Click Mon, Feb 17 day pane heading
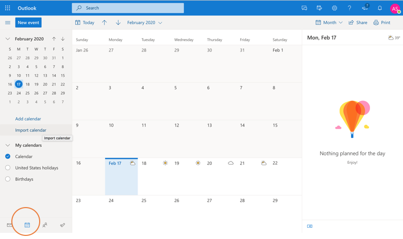The image size is (403, 239). [322, 38]
